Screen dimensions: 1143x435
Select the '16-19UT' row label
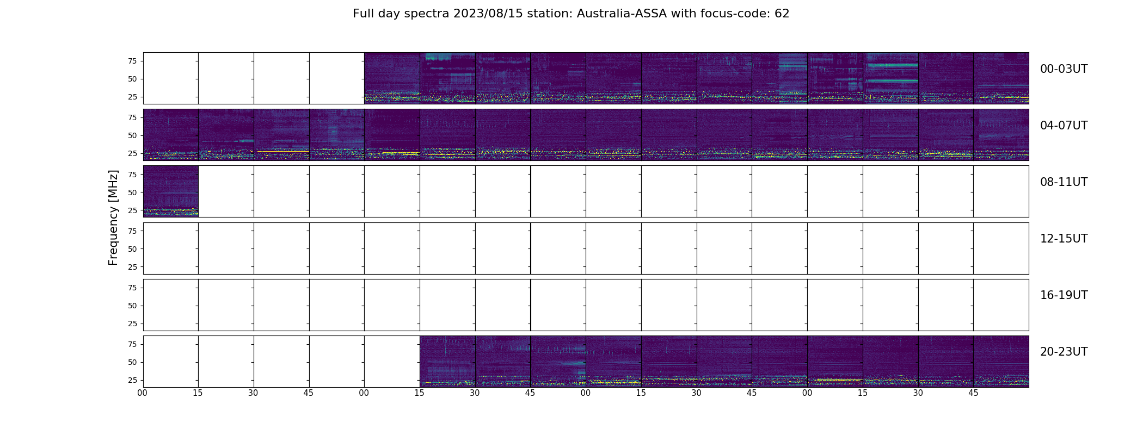(1064, 295)
